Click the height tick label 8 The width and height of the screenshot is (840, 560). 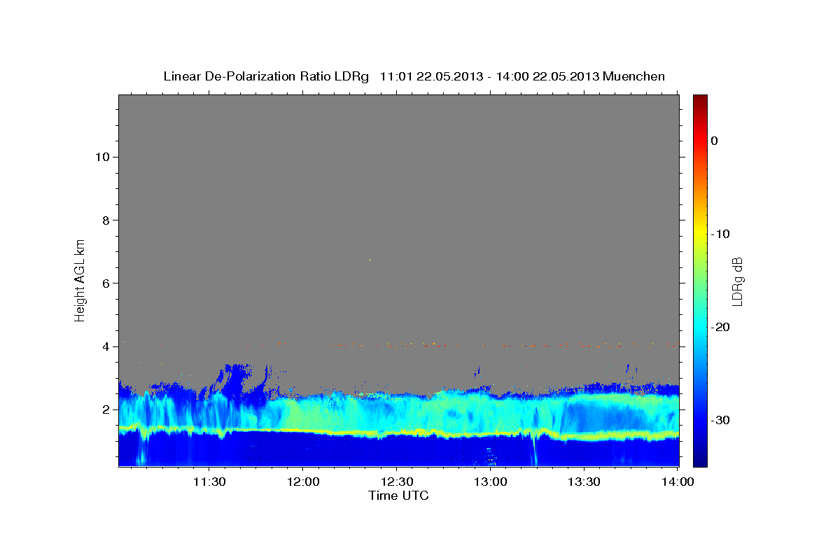coord(104,220)
